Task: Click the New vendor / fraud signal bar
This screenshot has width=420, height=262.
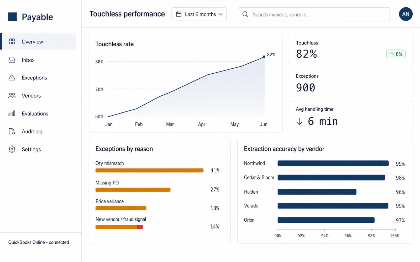Action: [119, 227]
